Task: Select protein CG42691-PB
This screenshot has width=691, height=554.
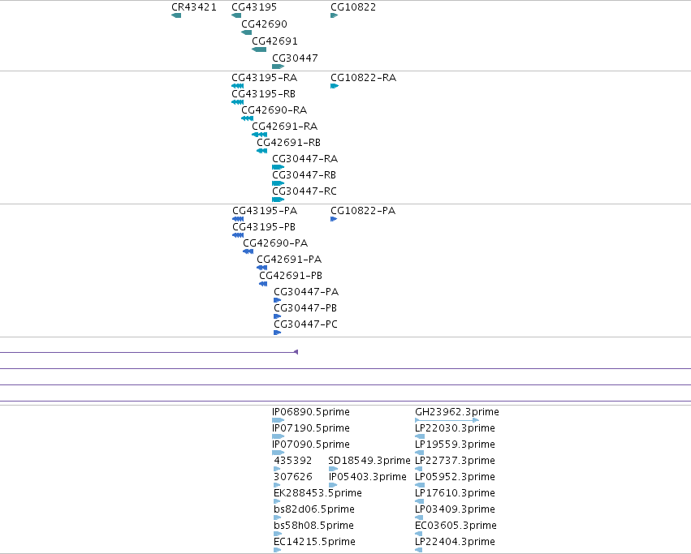Action: coord(263,284)
